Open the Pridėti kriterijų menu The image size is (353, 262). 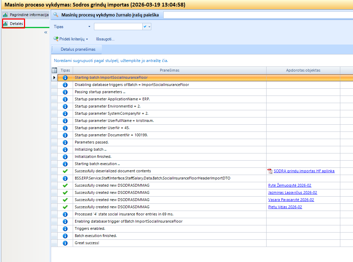click(71, 39)
